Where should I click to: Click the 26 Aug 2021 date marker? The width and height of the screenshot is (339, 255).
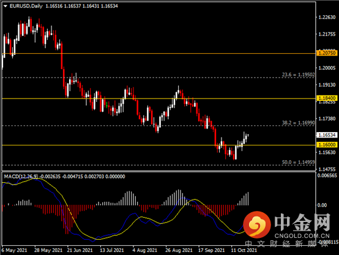pyautogui.click(x=179, y=250)
